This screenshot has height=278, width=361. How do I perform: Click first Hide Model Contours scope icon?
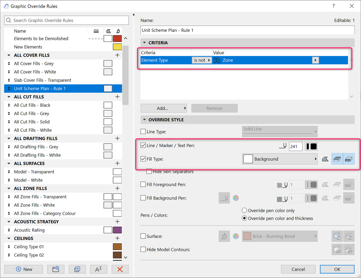point(337,249)
